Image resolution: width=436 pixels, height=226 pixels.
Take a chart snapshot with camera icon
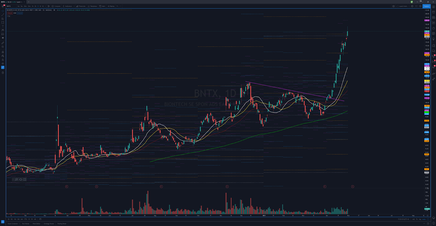[420, 6]
